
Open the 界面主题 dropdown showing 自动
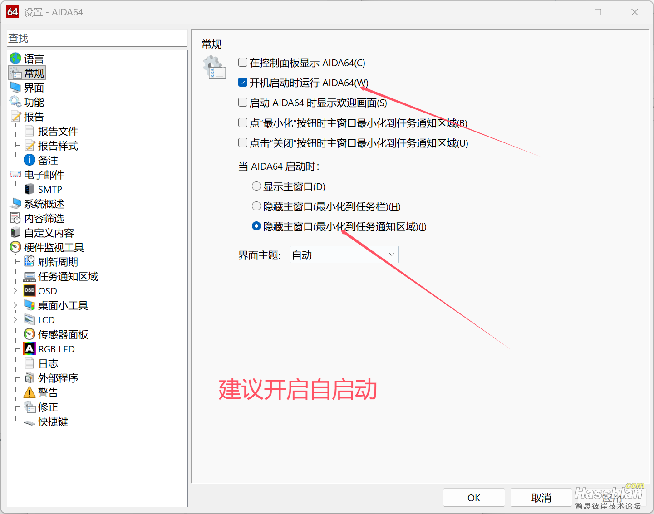[344, 255]
